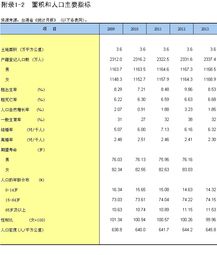Click population value 2312.0 for 2009
The height and width of the screenshot is (255, 217).
click(116, 59)
